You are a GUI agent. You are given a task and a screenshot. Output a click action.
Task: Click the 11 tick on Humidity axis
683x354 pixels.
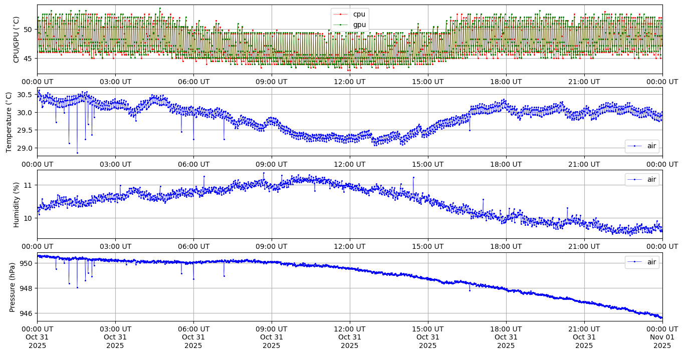(29, 185)
